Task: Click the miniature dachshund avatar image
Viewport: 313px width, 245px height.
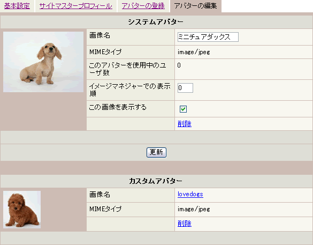Action: pyautogui.click(x=43, y=62)
